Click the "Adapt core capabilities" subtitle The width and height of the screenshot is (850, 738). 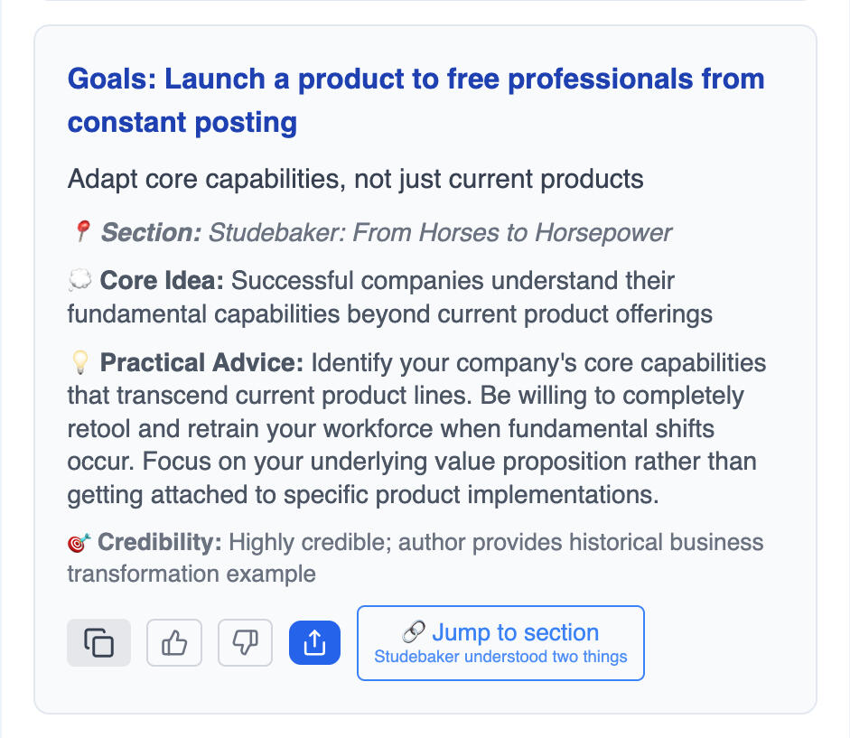[355, 178]
